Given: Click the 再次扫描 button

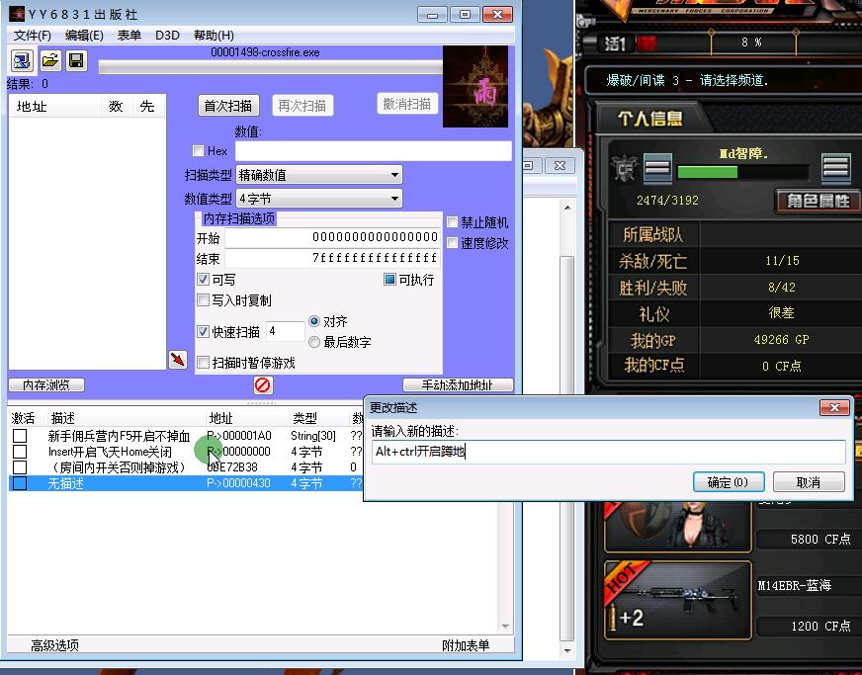Looking at the screenshot, I should 302,106.
